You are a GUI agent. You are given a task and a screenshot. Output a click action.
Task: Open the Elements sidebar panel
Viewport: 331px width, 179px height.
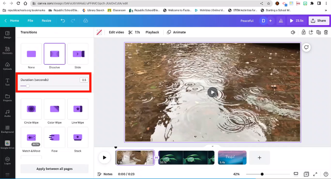click(x=8, y=49)
